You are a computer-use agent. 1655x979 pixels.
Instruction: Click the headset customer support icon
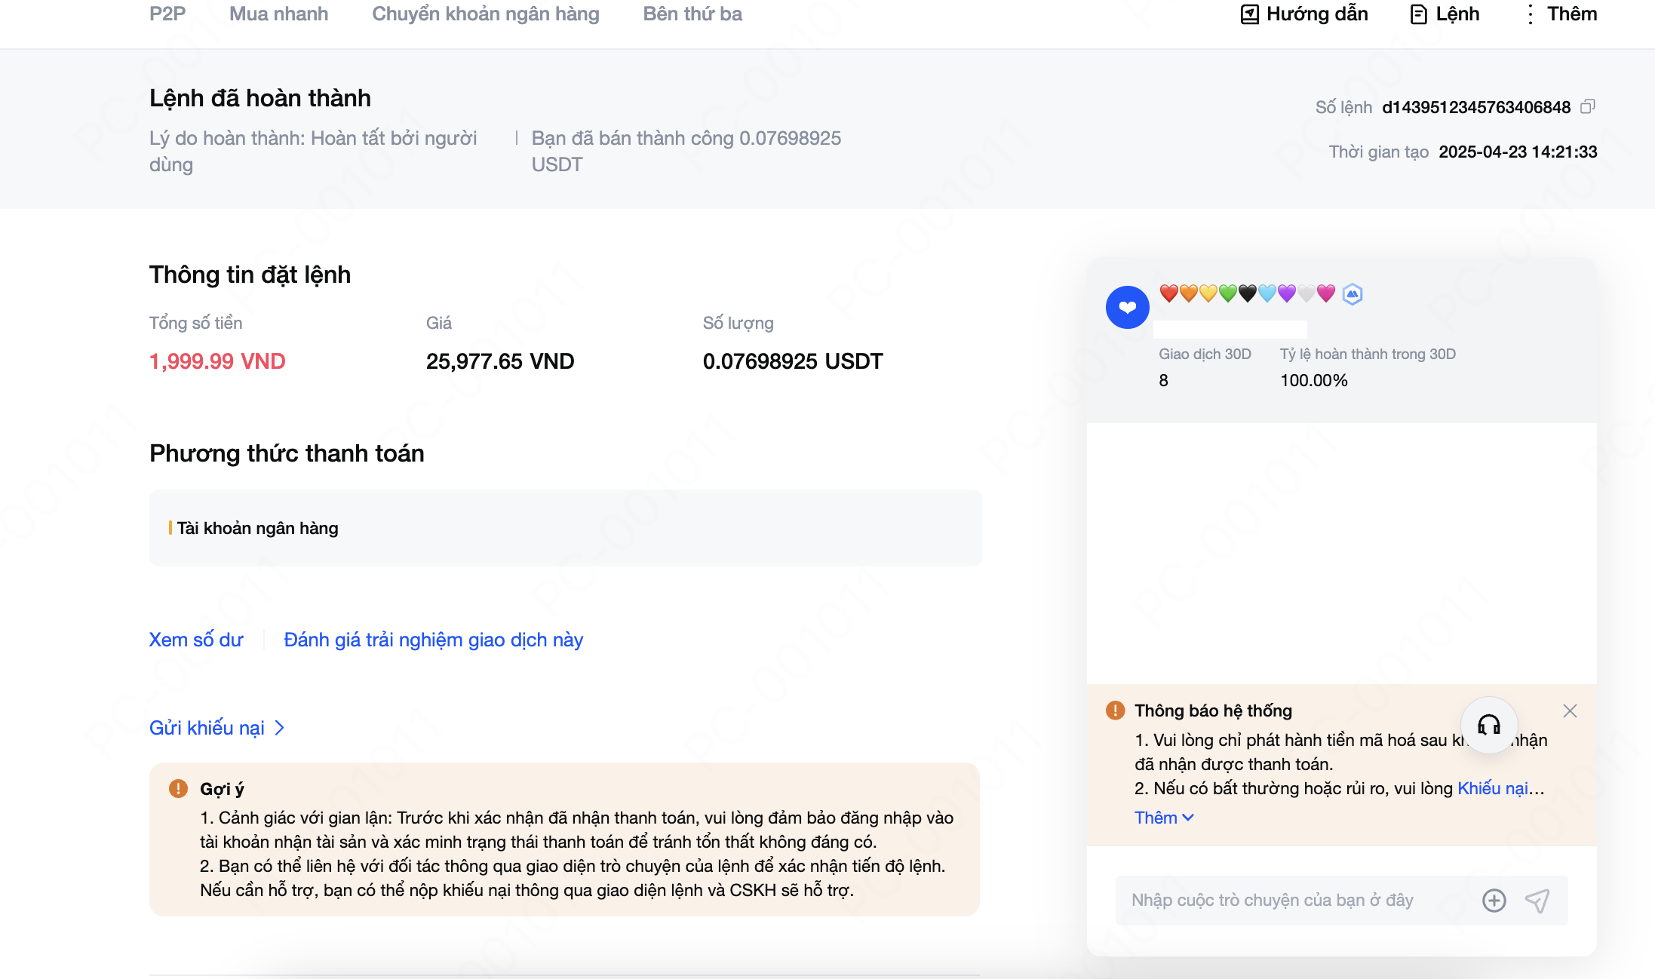1488,726
